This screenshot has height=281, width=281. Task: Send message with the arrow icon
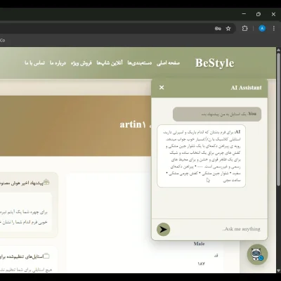[x=163, y=229]
